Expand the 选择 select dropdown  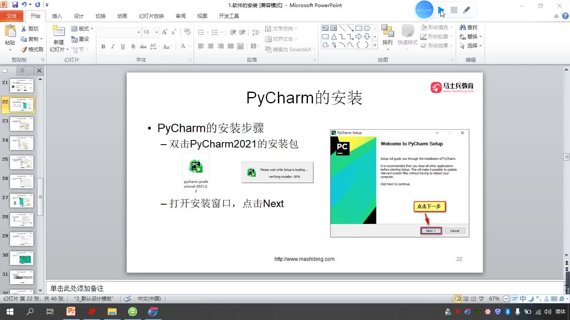pyautogui.click(x=481, y=46)
